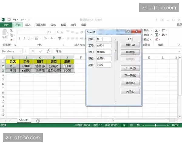Zoom out with the minus button
The width and height of the screenshot is (182, 145).
(143, 125)
